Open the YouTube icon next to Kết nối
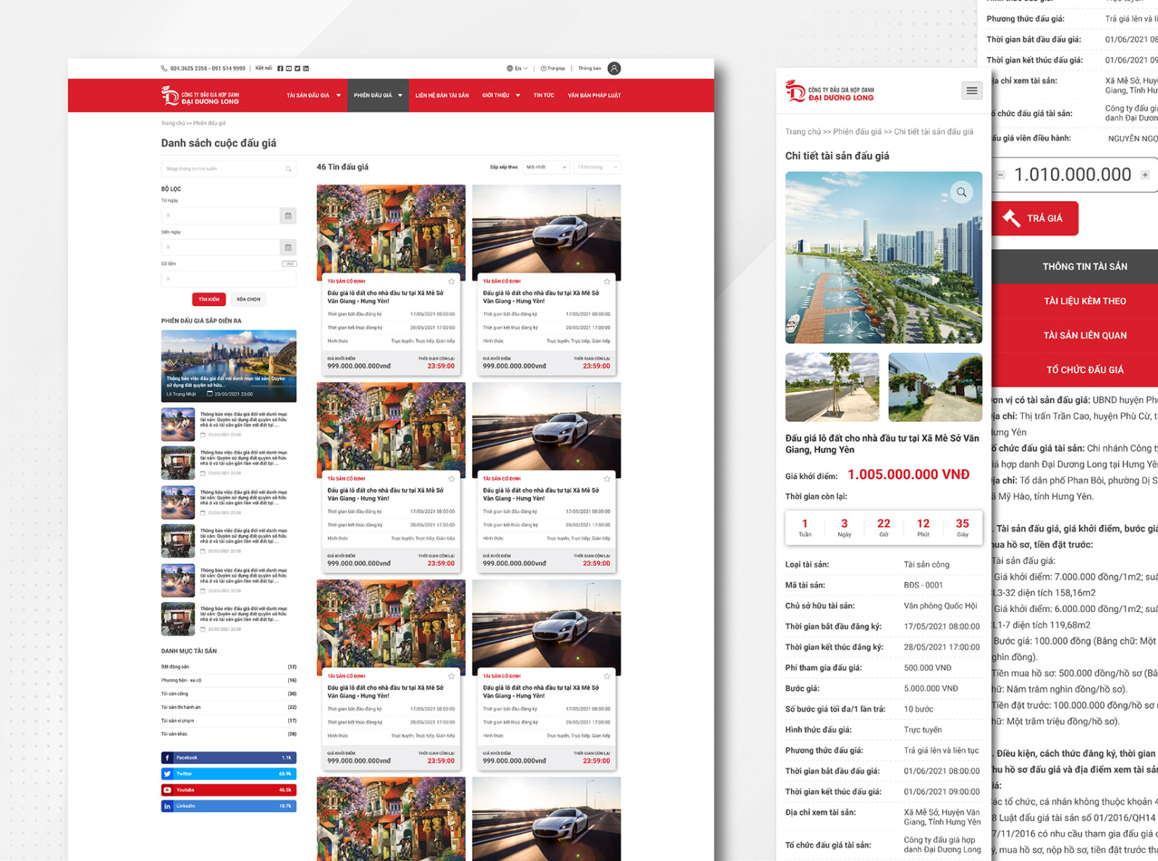The height and width of the screenshot is (861, 1158). 289,69
